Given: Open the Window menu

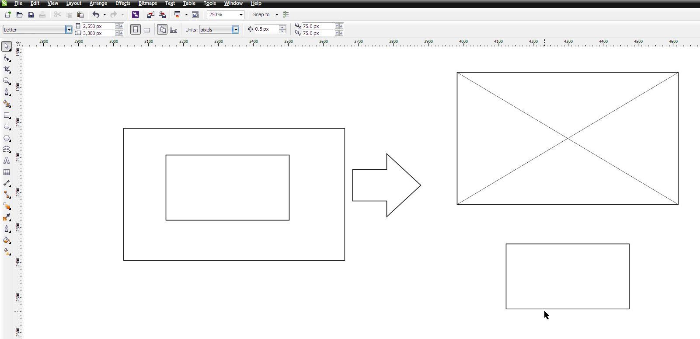Looking at the screenshot, I should coord(233,3).
